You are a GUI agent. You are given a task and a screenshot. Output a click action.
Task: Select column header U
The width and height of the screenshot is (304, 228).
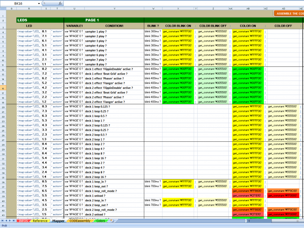tap(73, 8)
